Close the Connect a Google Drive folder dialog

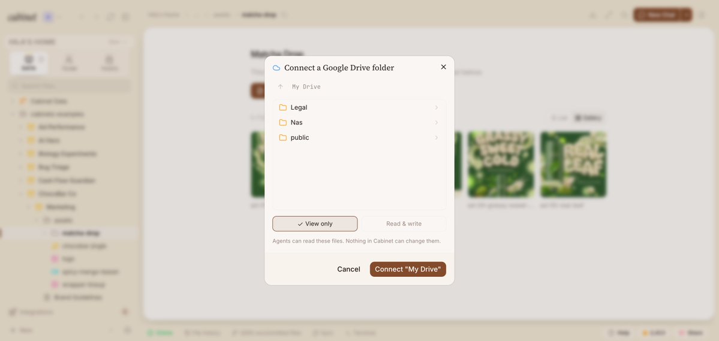point(443,67)
